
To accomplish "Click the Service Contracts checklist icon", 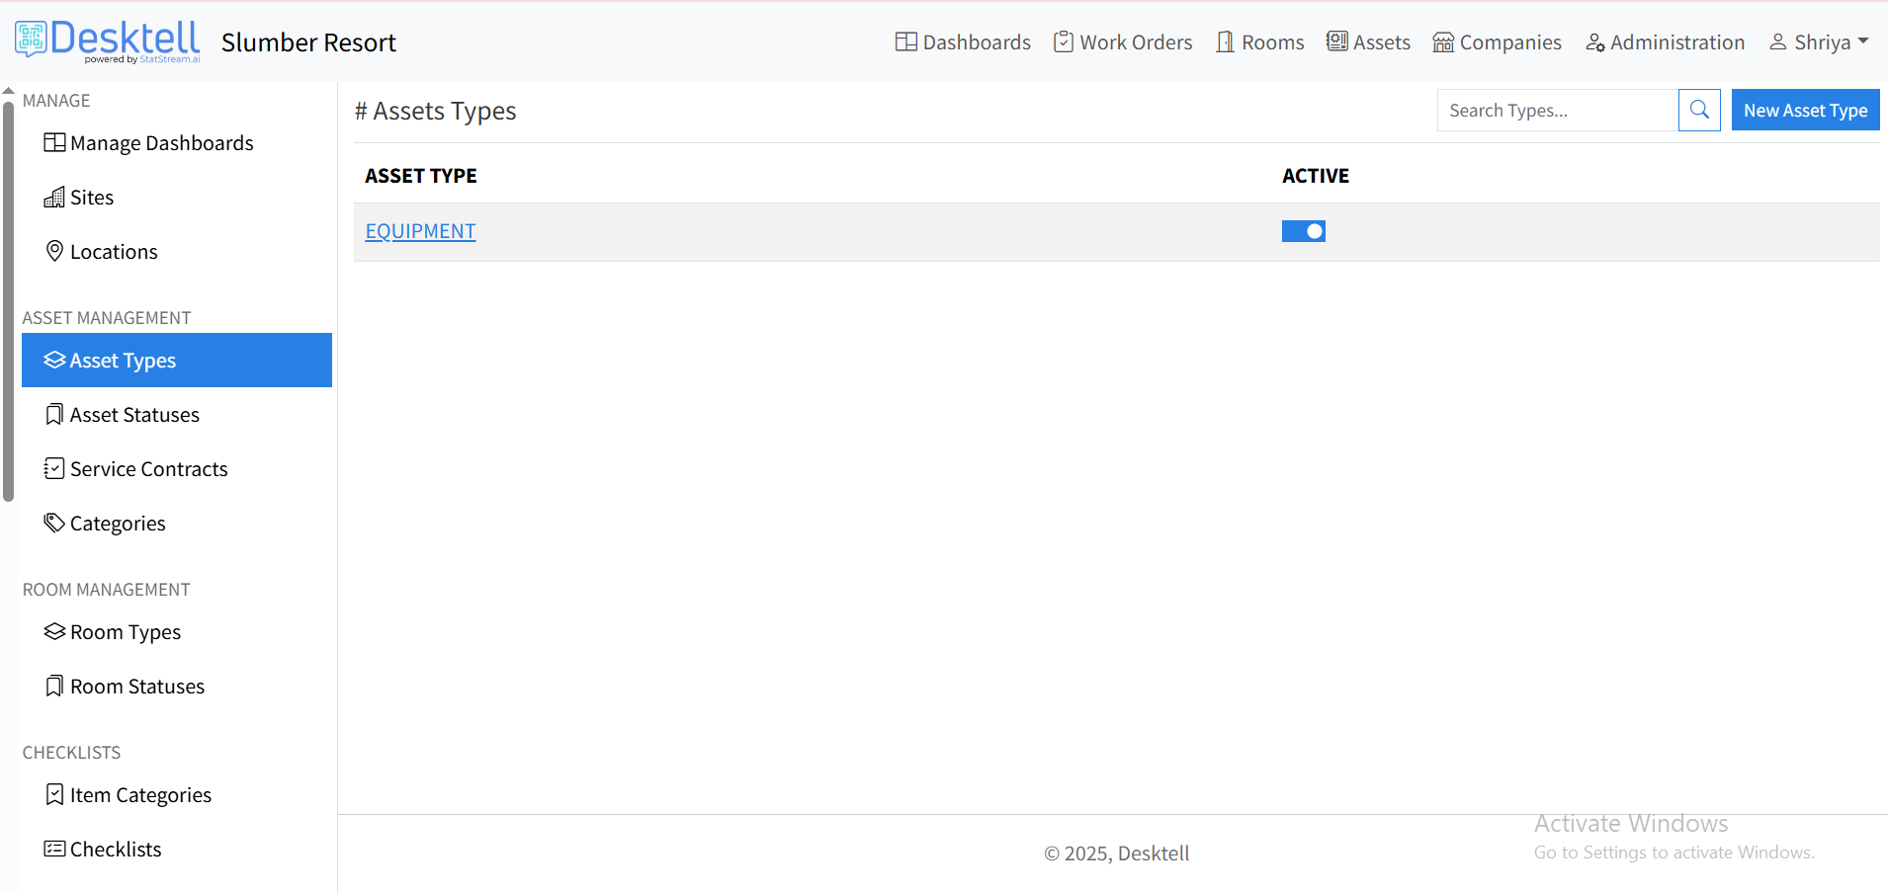I will click(x=54, y=468).
